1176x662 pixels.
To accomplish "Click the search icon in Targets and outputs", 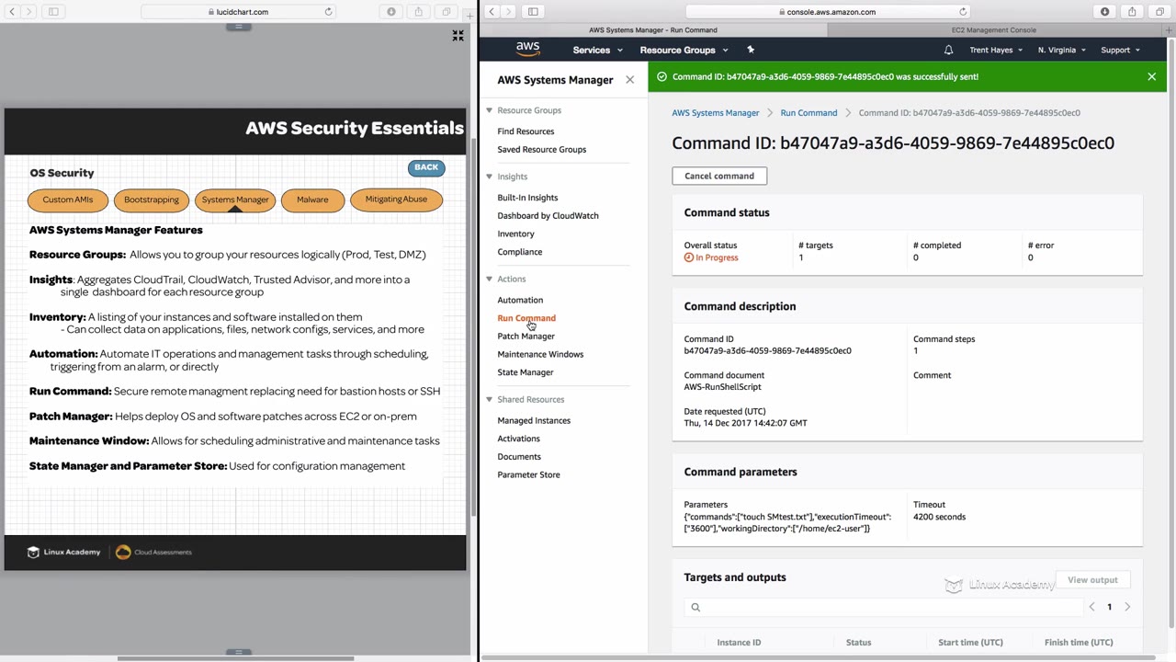I will (x=695, y=607).
